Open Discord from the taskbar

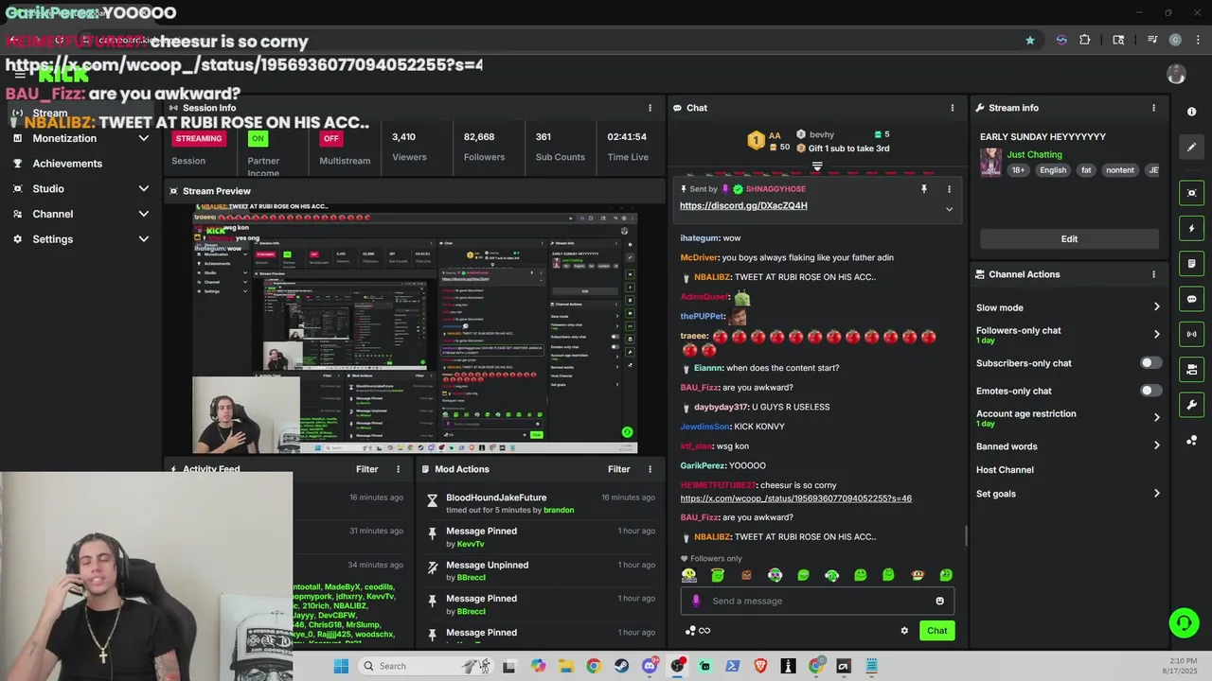pos(650,666)
